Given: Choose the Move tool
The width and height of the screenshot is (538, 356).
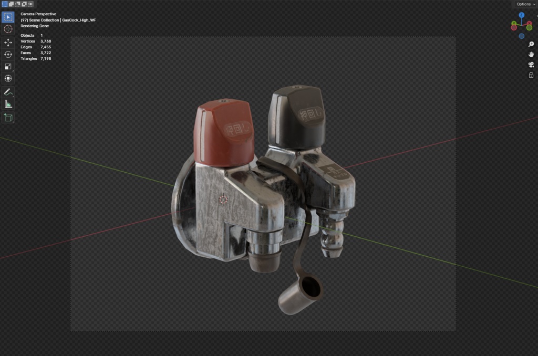Looking at the screenshot, I should 8,42.
